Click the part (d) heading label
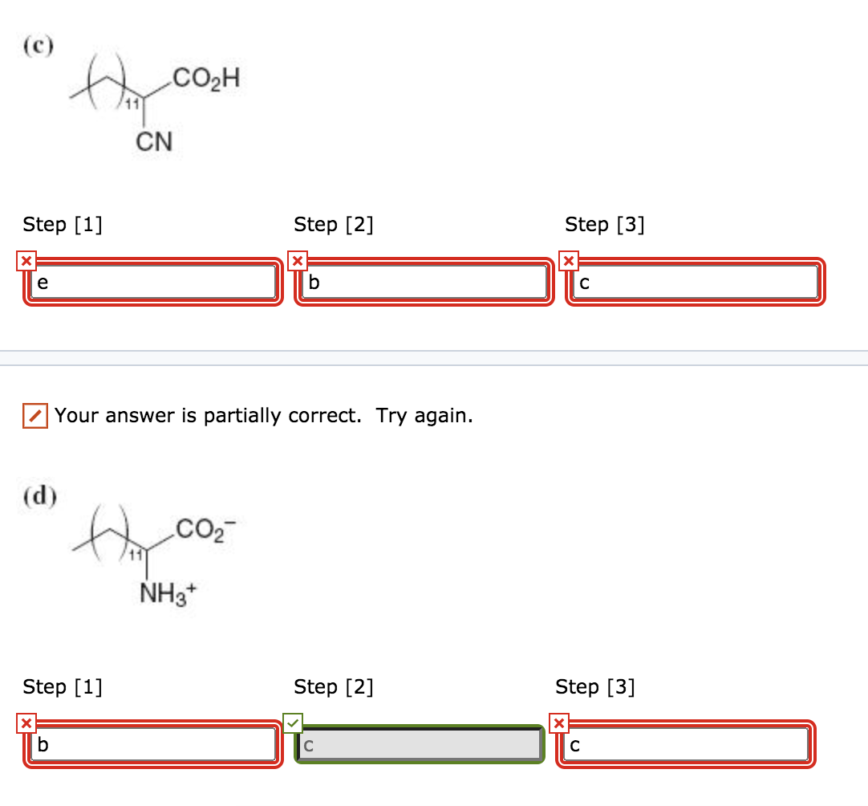 (x=39, y=495)
